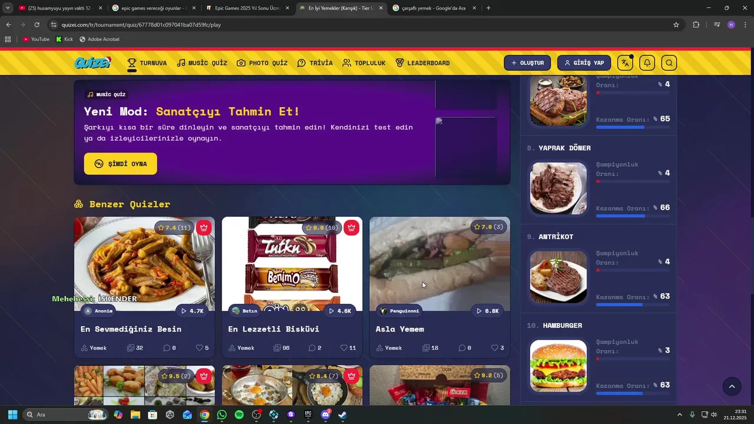The width and height of the screenshot is (754, 424).
Task: Open WhatsApp from the taskbar
Action: tap(221, 415)
